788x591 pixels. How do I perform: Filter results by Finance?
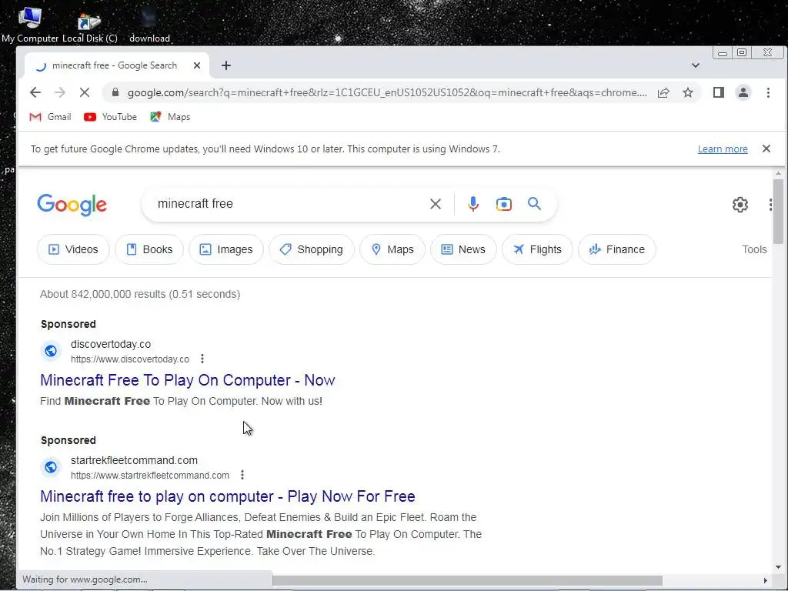coord(617,249)
